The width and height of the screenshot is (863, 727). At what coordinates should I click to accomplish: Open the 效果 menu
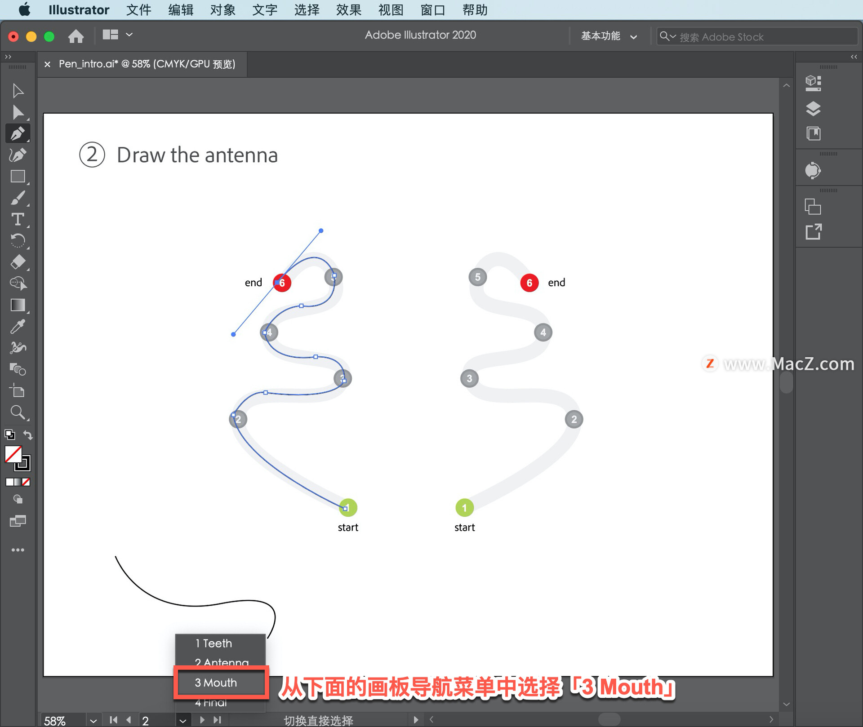point(348,9)
